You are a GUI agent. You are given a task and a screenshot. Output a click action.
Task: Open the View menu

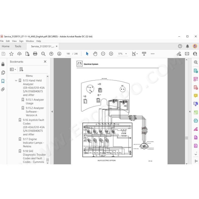point(14,41)
